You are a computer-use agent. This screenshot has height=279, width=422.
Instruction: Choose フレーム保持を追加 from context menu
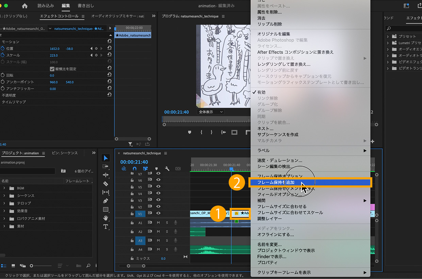tap(310, 182)
